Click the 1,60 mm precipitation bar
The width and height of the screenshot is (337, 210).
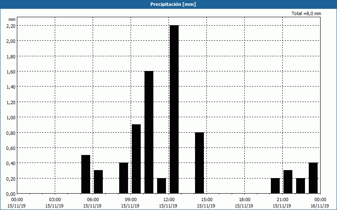click(x=149, y=132)
